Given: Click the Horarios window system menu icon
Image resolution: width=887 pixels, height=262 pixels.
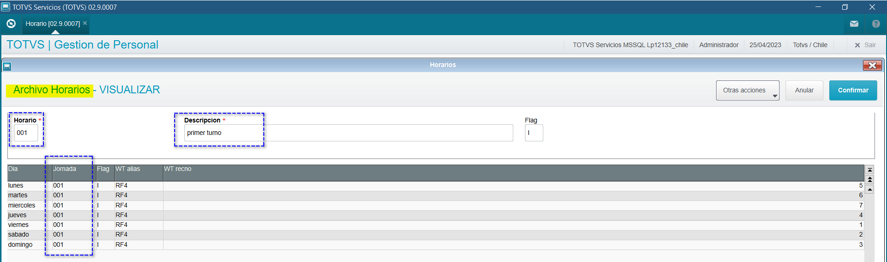Looking at the screenshot, I should click(x=7, y=66).
